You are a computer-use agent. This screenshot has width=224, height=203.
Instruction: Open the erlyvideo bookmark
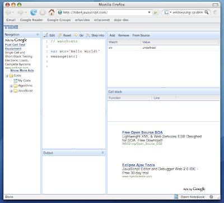point(82,20)
